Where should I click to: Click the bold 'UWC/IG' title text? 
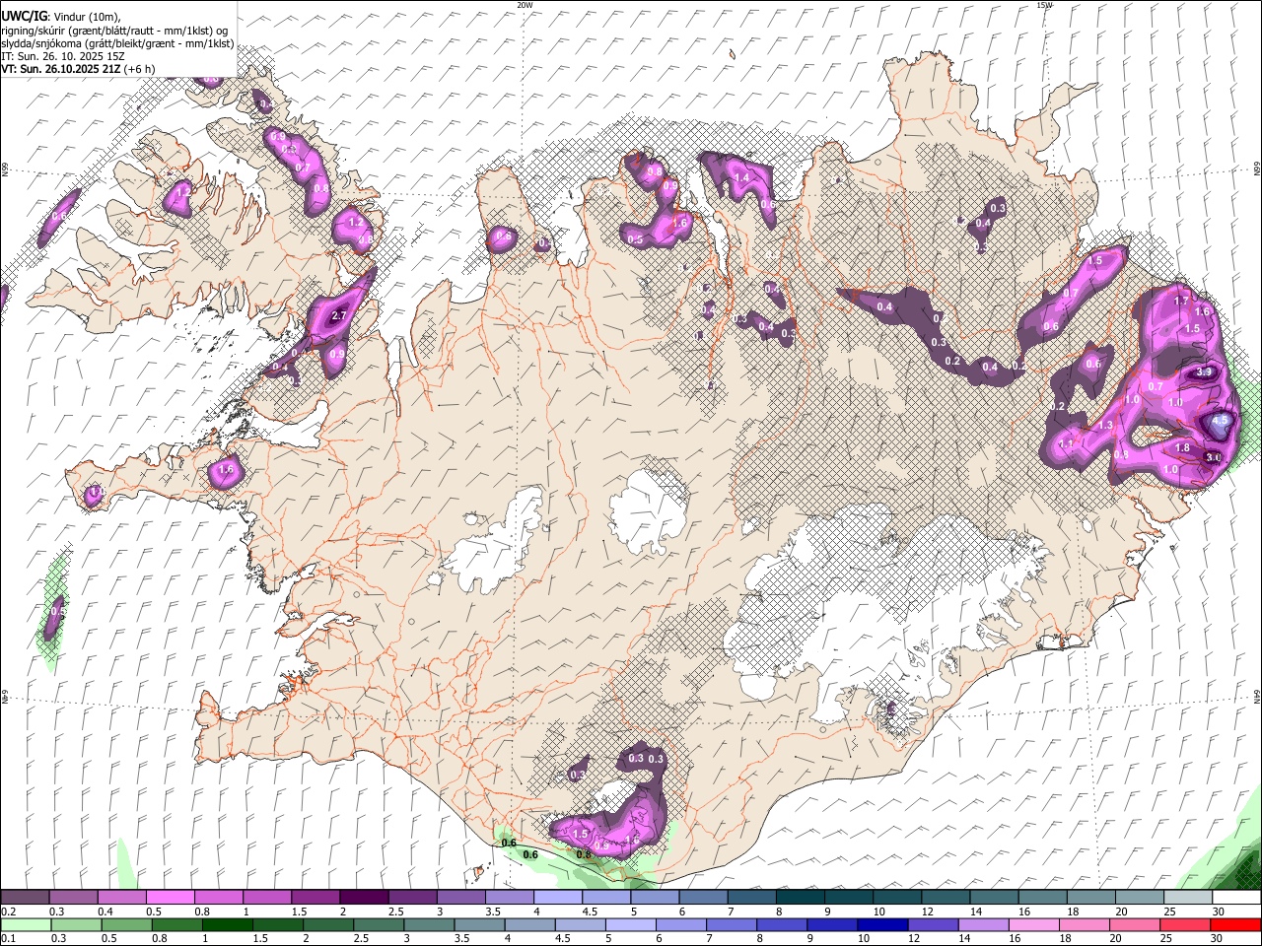(23, 16)
